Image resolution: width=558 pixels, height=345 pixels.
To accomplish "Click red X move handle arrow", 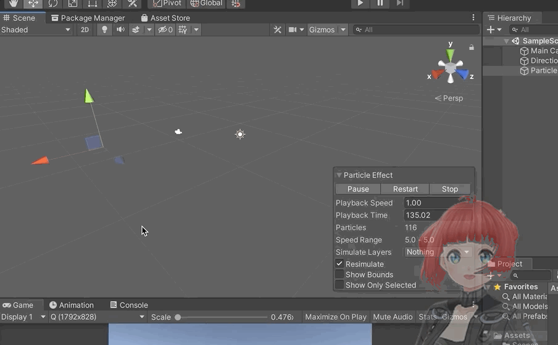I will point(40,161).
